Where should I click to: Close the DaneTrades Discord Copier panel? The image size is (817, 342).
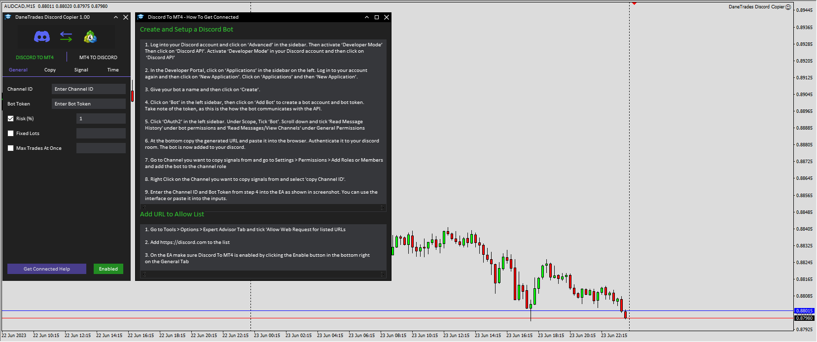pyautogui.click(x=126, y=17)
